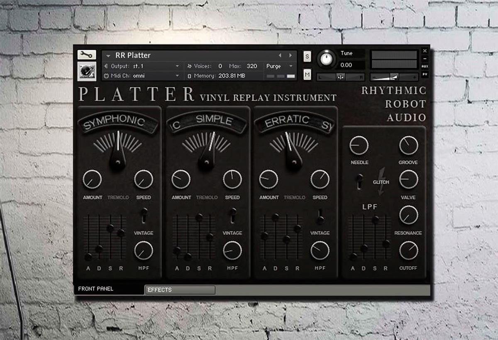The width and height of the screenshot is (498, 340).
Task: Click the Speed knob in the Simple panel
Action: point(232,180)
